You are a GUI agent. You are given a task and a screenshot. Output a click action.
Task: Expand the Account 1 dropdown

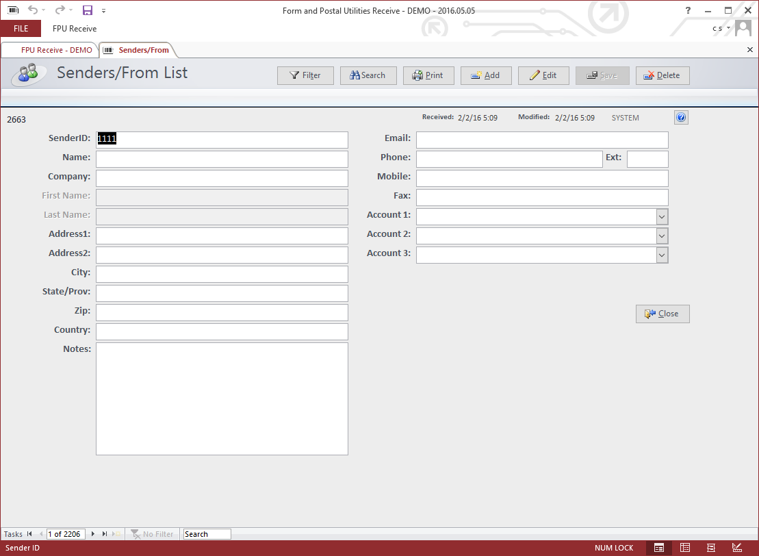[662, 216]
